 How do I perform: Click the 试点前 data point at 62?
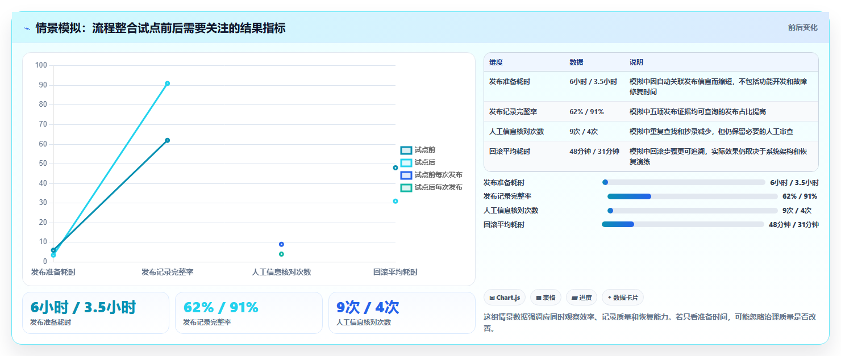(167, 140)
